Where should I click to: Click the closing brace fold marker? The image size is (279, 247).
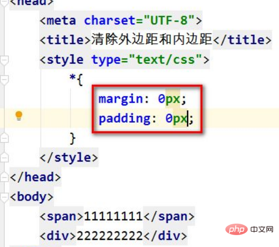coord(4,138)
